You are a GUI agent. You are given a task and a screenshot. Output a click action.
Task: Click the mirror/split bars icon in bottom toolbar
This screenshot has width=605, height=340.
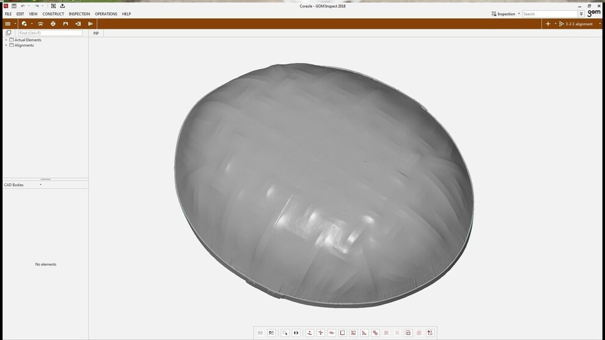pos(296,333)
